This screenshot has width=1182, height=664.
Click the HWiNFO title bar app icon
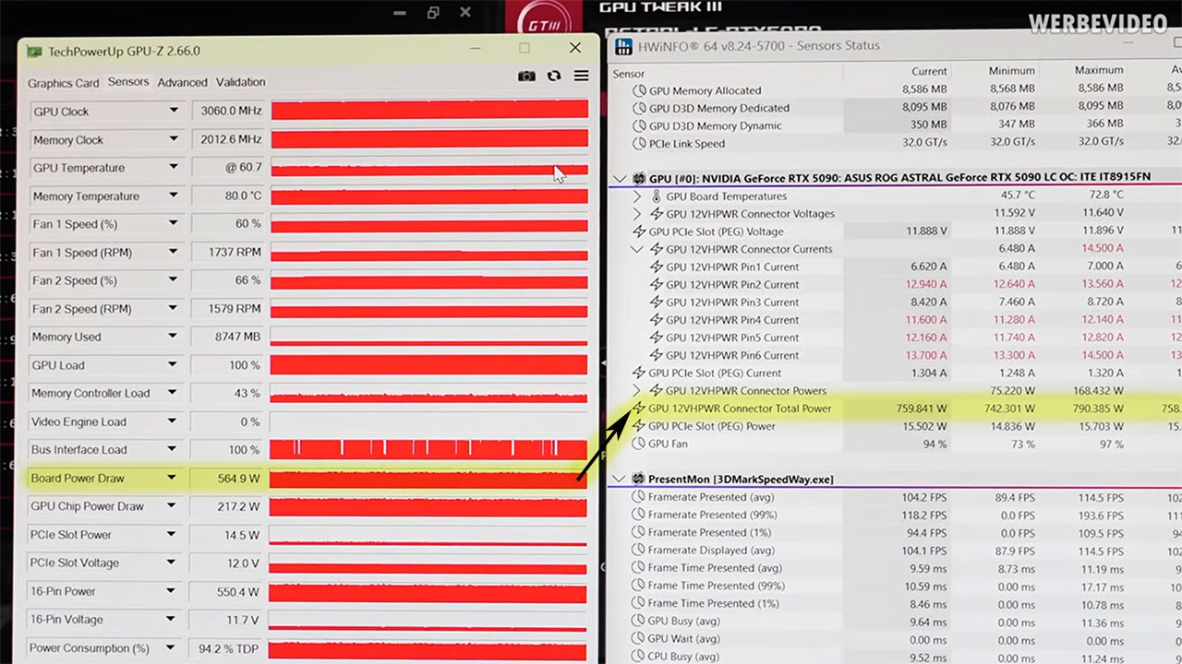[624, 45]
